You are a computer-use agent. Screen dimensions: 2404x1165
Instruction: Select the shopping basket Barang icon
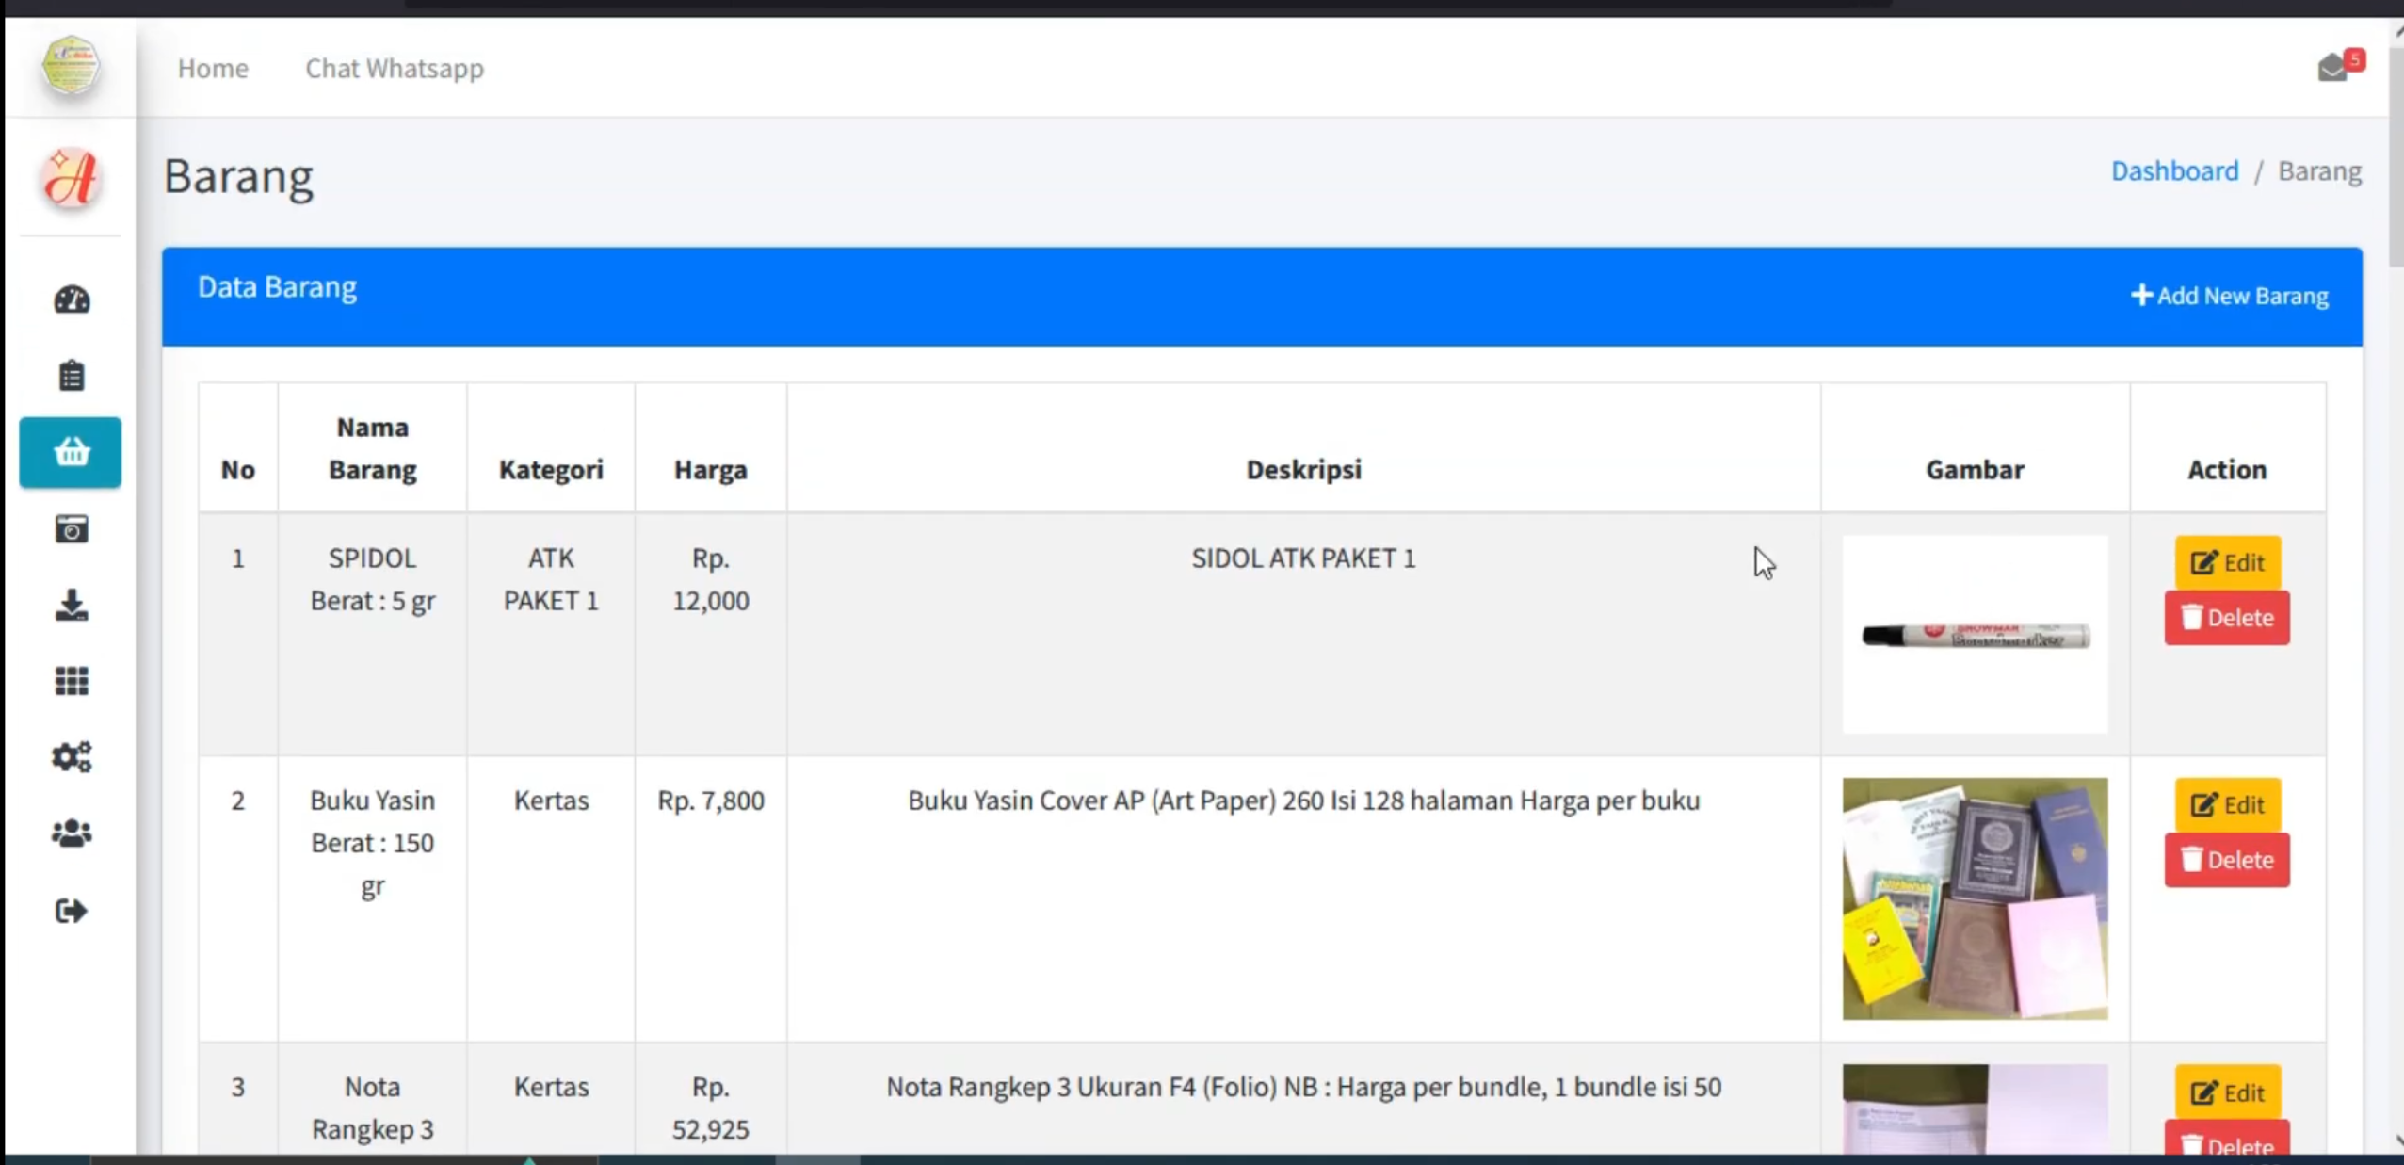[71, 452]
